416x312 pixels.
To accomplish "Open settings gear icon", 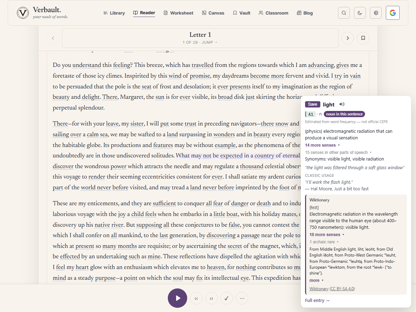I will tap(376, 13).
